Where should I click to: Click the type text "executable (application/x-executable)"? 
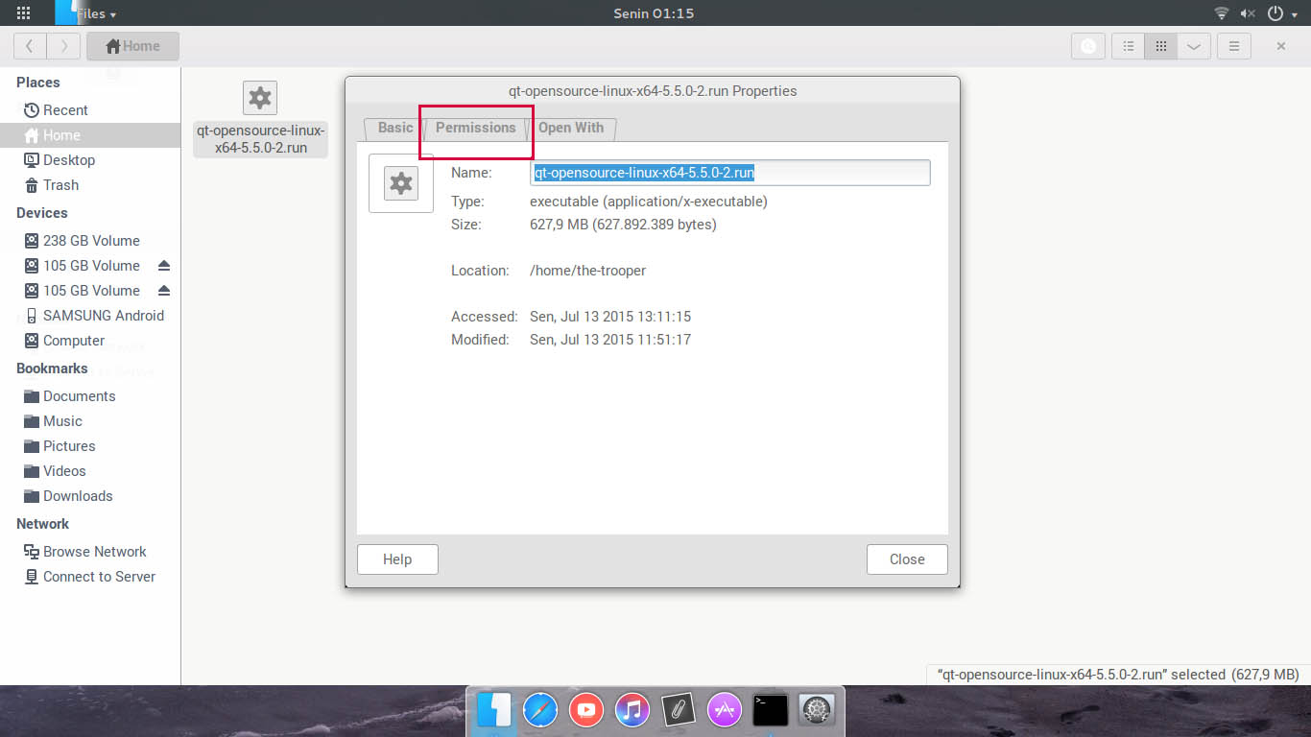pos(649,202)
